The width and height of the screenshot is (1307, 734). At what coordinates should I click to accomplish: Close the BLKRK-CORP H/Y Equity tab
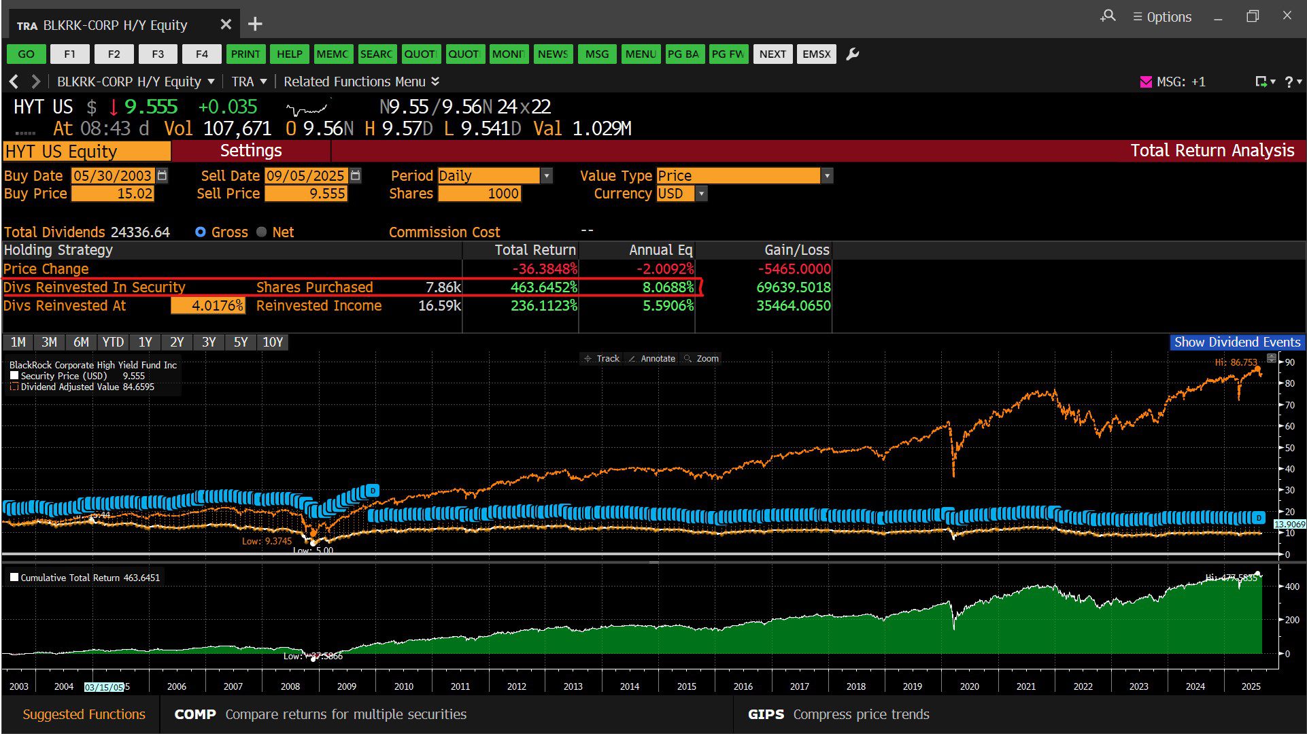[226, 24]
